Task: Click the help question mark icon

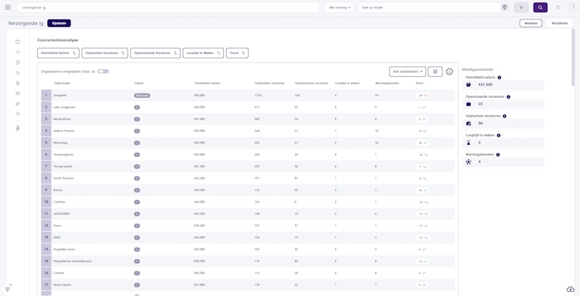Action: (573, 7)
